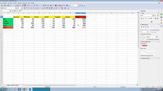Click the Zoom magnifier icon
This screenshot has height=91, width=163.
click(64, 6)
